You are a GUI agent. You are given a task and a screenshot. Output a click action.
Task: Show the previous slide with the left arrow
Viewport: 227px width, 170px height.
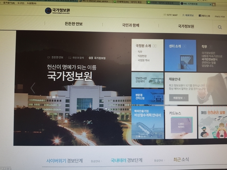pyautogui.click(x=33, y=88)
